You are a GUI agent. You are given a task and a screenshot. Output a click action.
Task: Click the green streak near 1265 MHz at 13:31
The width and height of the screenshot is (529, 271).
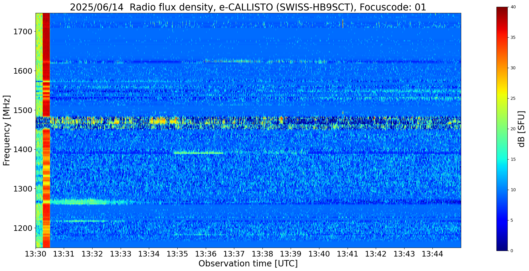tap(84, 202)
